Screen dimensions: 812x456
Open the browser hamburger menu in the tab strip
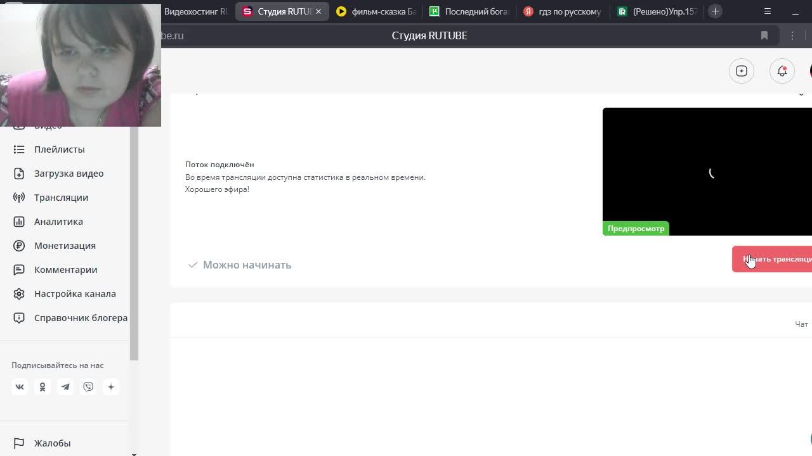(x=768, y=11)
